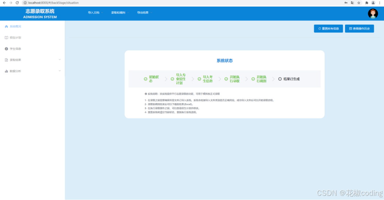Open the browser three-dot menu

[x=380, y=3]
